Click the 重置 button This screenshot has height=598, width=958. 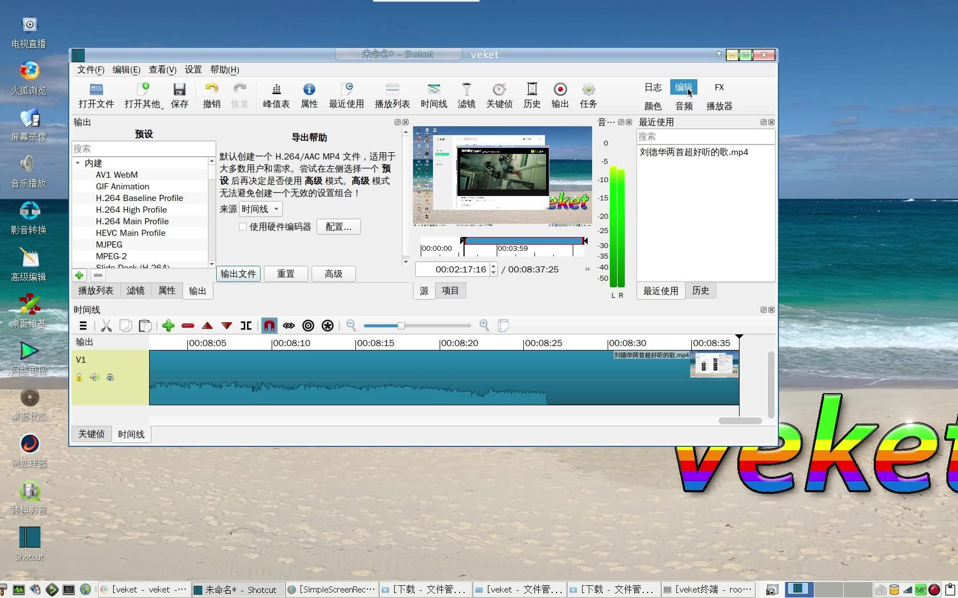pyautogui.click(x=286, y=274)
